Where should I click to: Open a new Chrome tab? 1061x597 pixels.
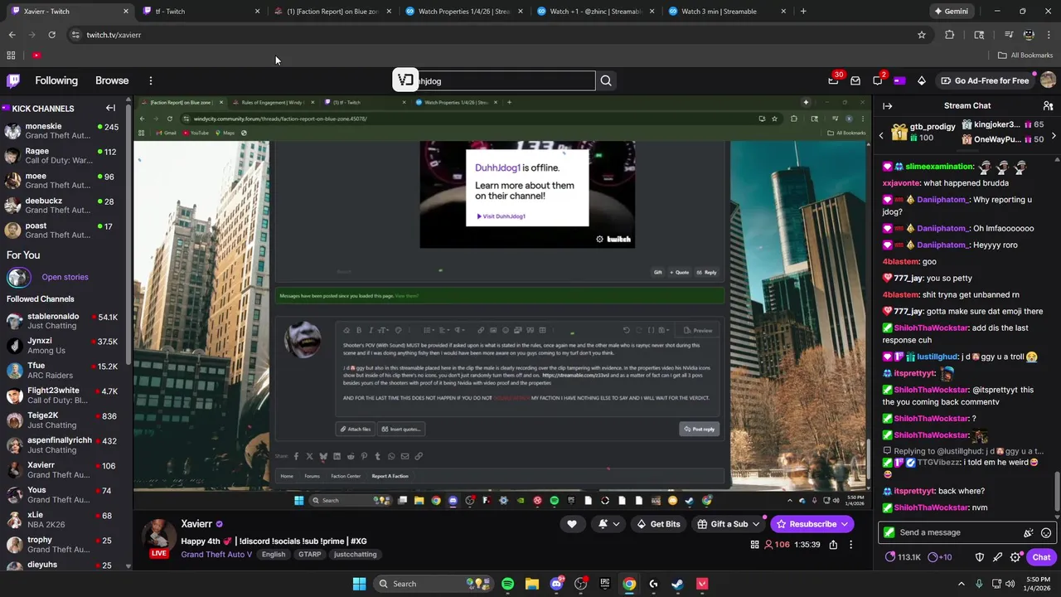pyautogui.click(x=803, y=12)
